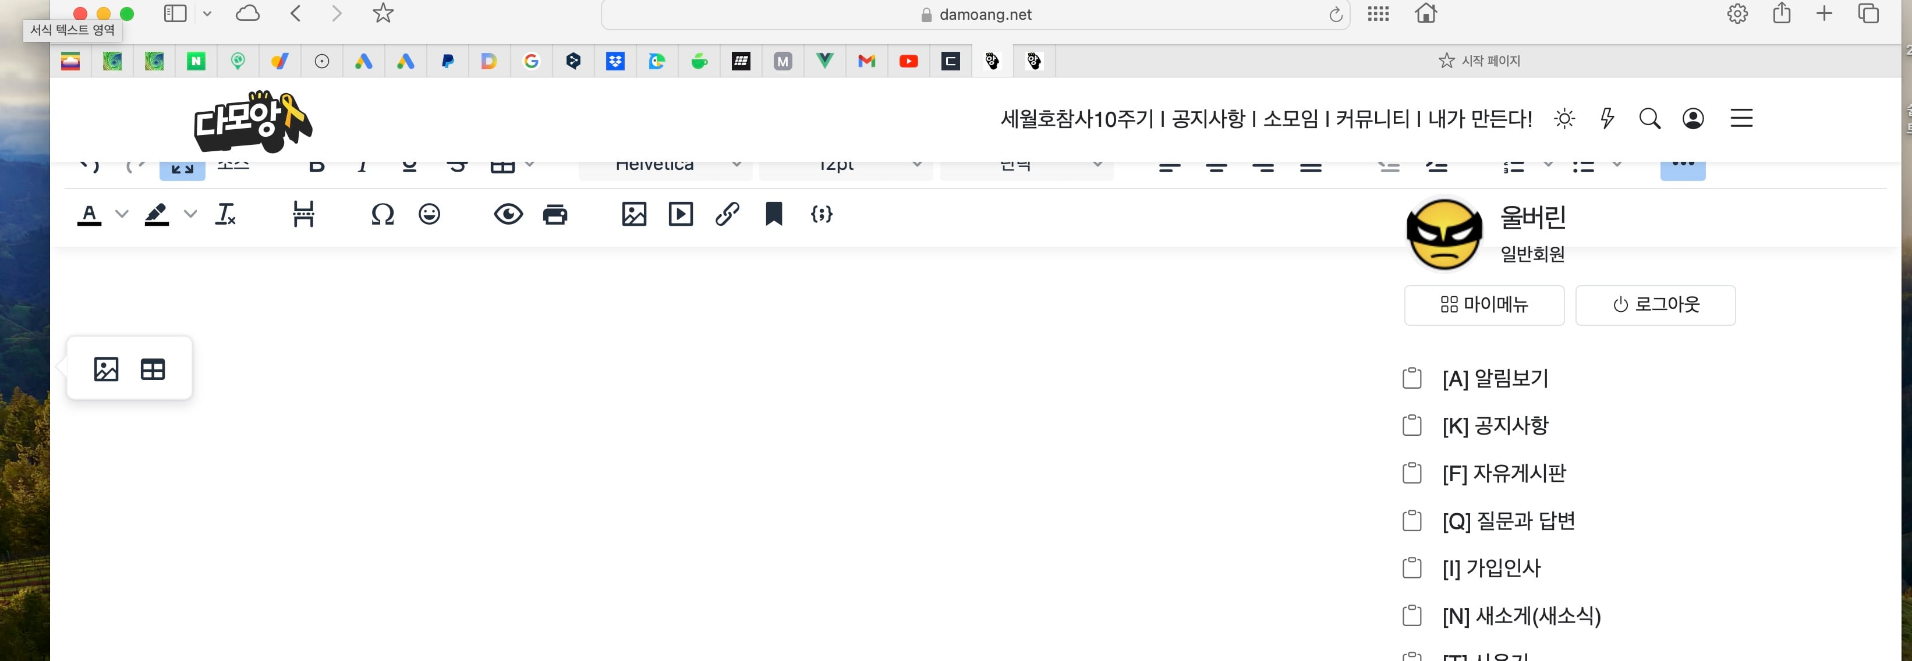Click the damoang.net address bar
This screenshot has height=661, width=1912.
(975, 15)
